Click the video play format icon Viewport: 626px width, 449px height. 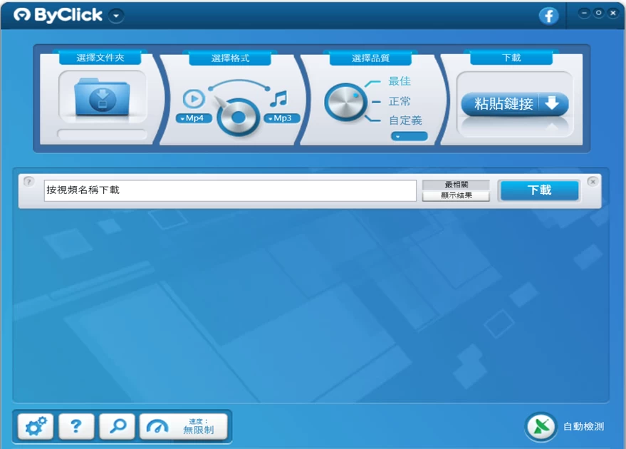coord(194,98)
